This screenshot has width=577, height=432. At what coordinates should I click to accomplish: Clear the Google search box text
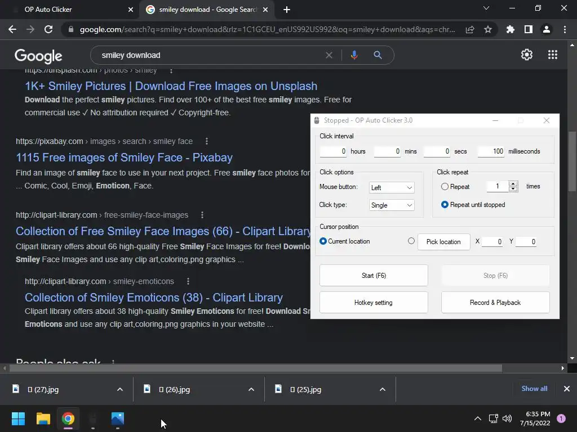pyautogui.click(x=329, y=55)
